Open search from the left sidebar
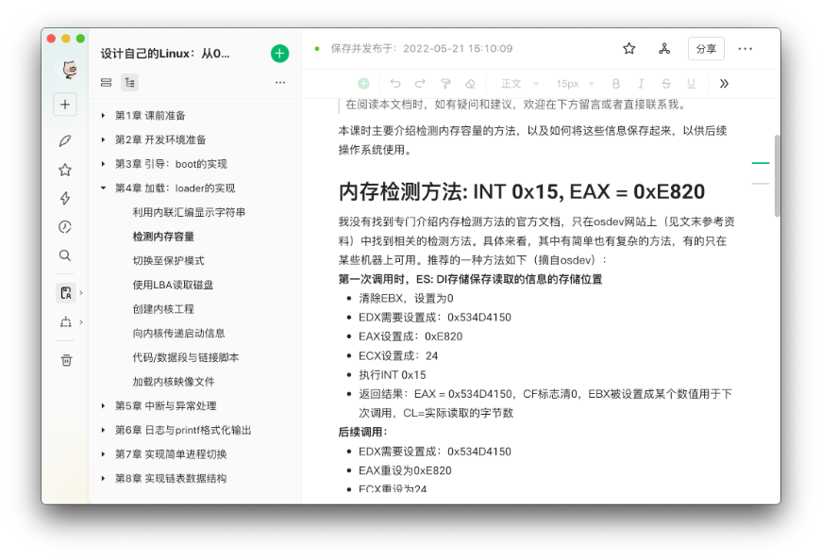 pyautogui.click(x=65, y=255)
